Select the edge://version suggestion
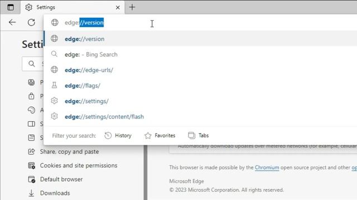Viewport: 357px width, 200px height. point(200,39)
